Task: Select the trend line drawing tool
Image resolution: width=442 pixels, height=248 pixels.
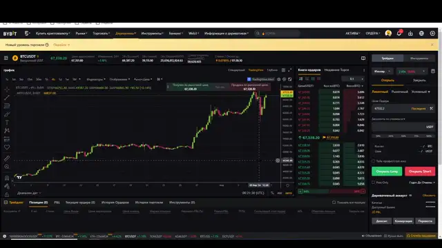Action: coord(7,98)
